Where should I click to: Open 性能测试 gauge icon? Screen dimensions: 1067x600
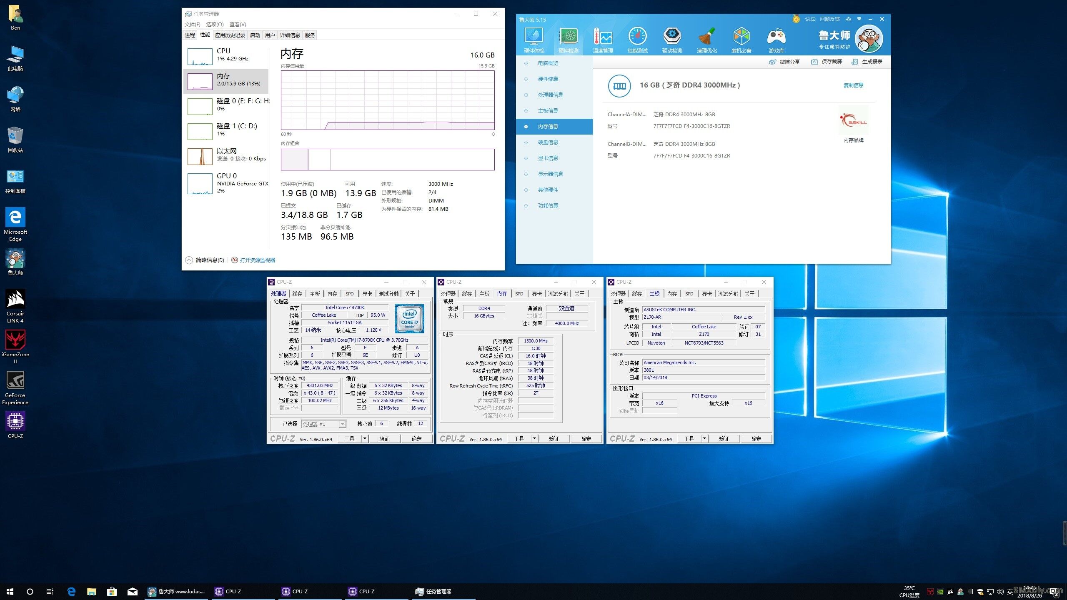(638, 40)
